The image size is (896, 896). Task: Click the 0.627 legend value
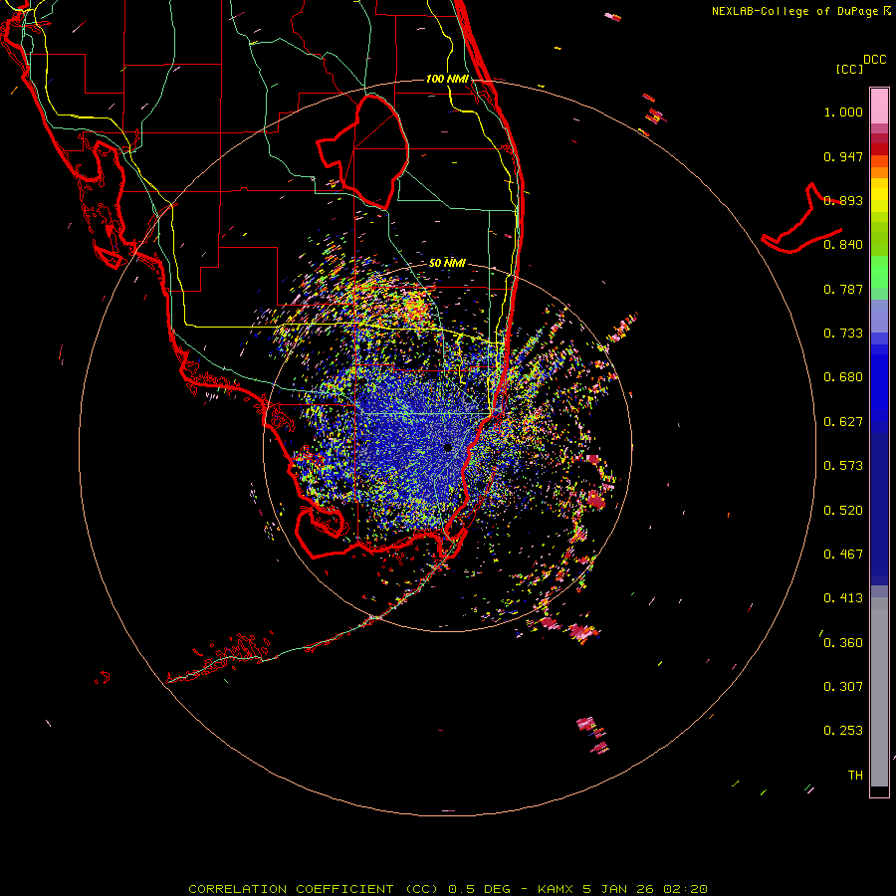tap(843, 422)
